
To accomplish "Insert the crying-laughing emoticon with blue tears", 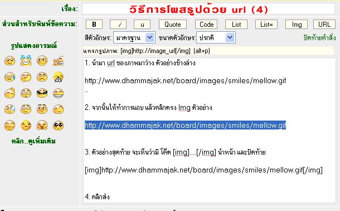I will [26, 60].
